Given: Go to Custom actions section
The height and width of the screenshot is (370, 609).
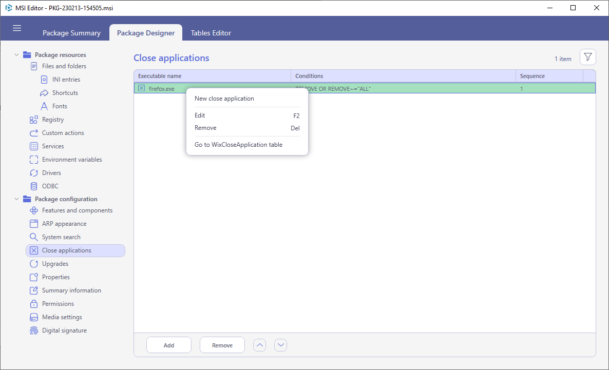Looking at the screenshot, I should 63,133.
